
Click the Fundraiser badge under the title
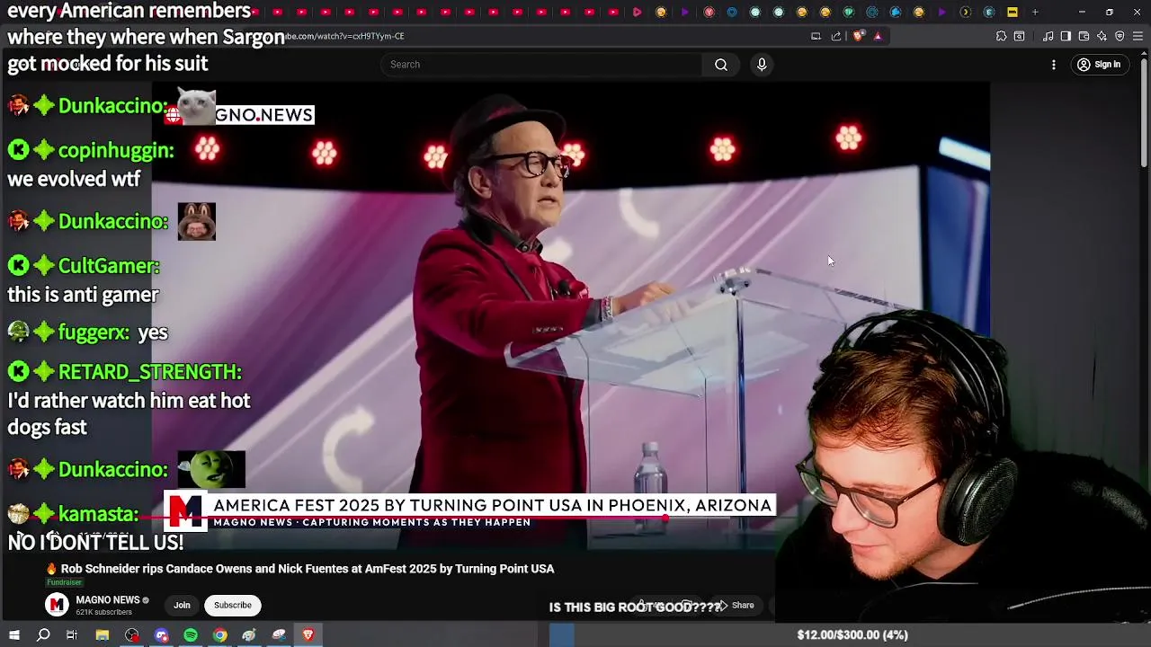pyautogui.click(x=64, y=582)
